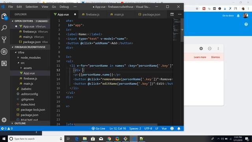252x142 pixels.
Task: Click UTF-8 encoding in status bar
Action: click(148, 129)
